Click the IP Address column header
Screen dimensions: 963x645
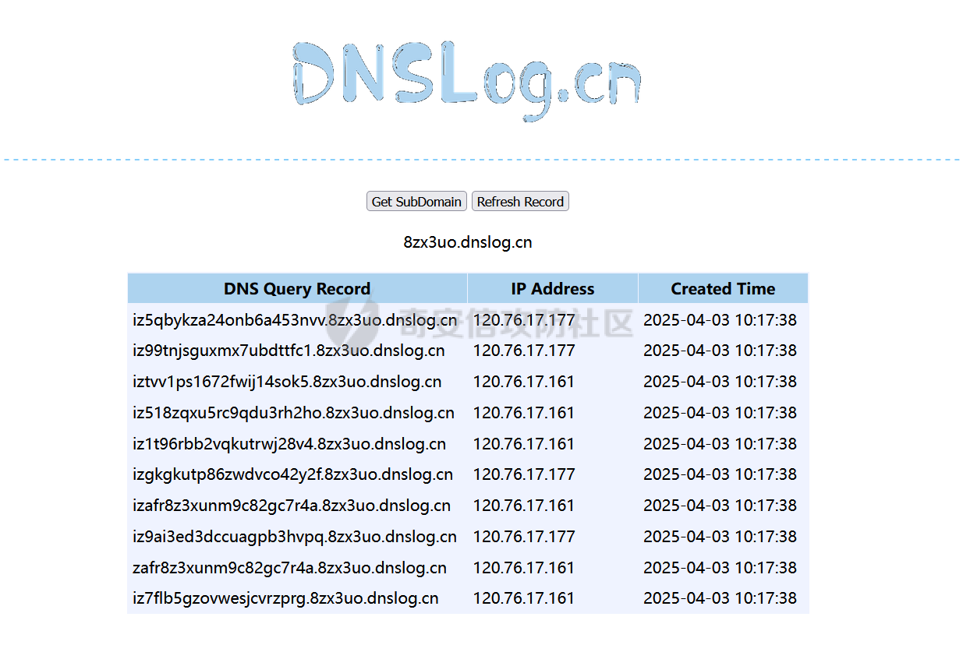pos(553,289)
